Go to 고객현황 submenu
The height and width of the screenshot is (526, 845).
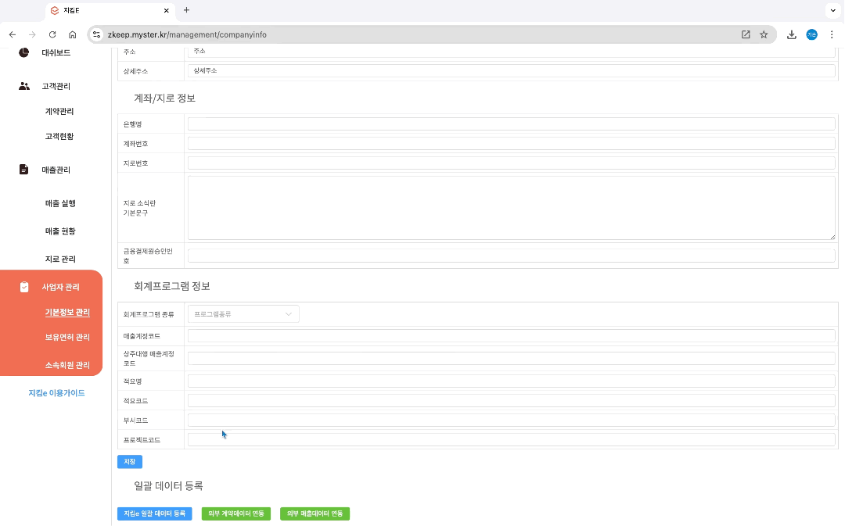click(x=59, y=136)
